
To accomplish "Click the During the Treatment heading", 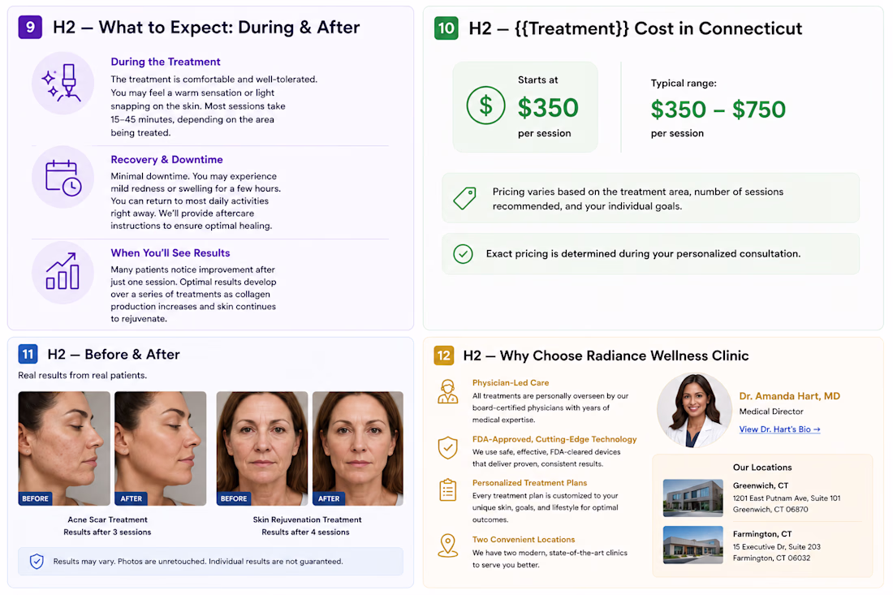I will coord(165,62).
